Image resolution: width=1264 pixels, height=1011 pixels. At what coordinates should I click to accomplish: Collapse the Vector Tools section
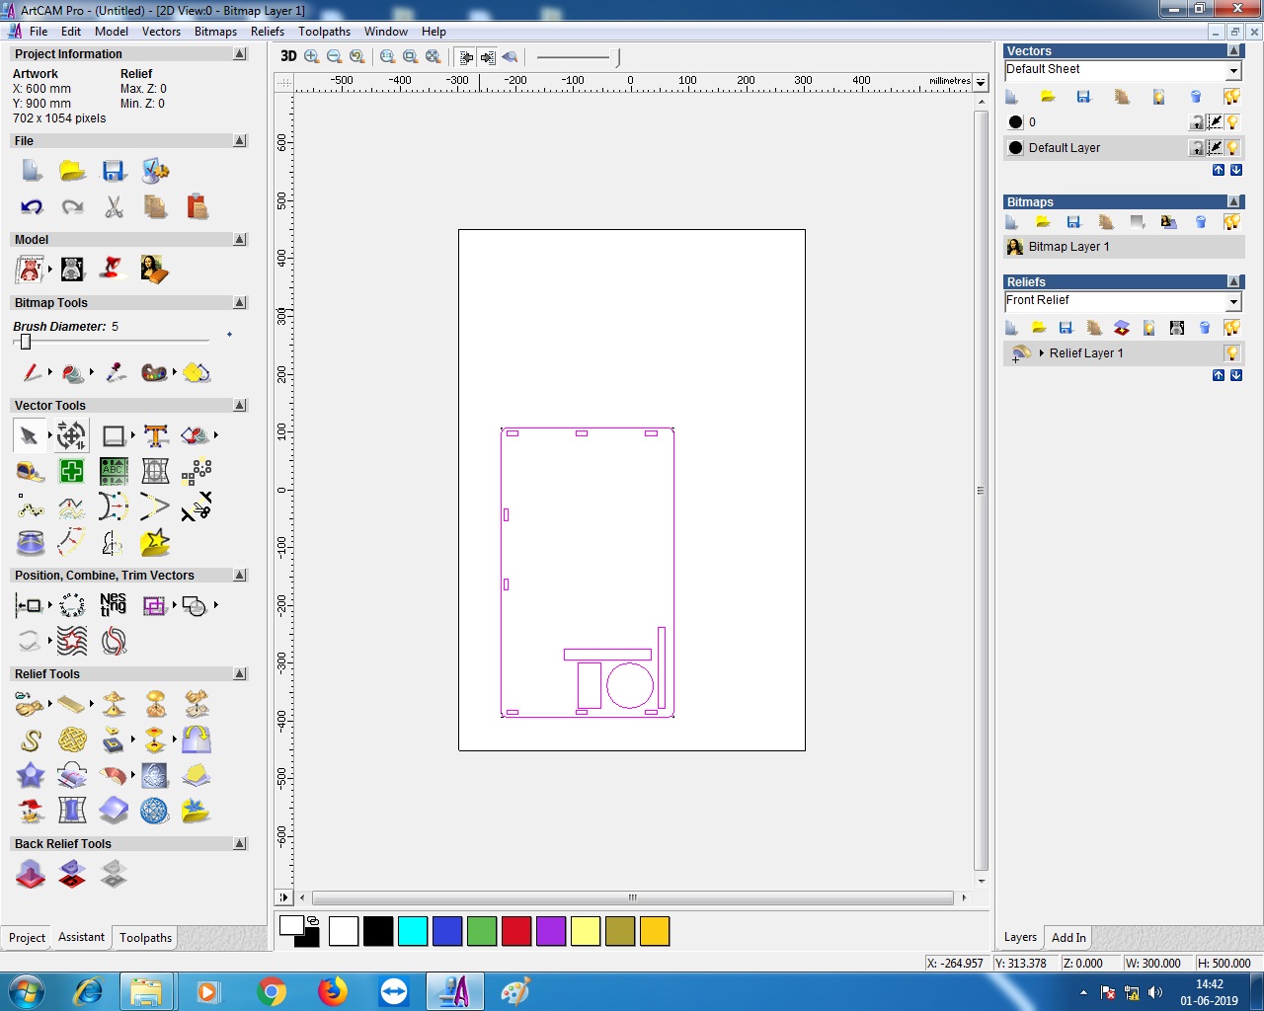[240, 406]
